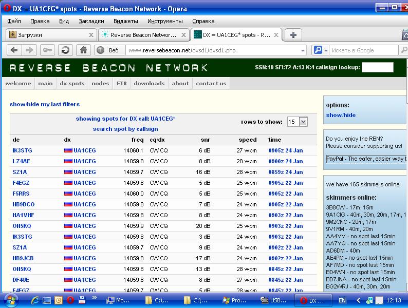Click the globe Веб icon in address bar

[x=100, y=50]
